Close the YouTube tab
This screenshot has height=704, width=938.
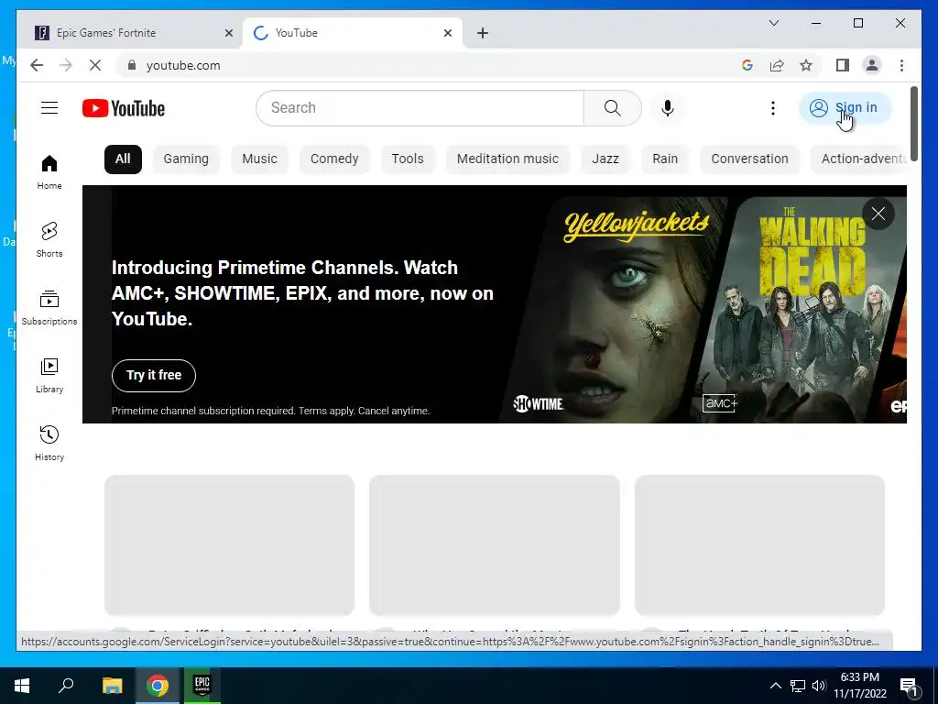447,33
